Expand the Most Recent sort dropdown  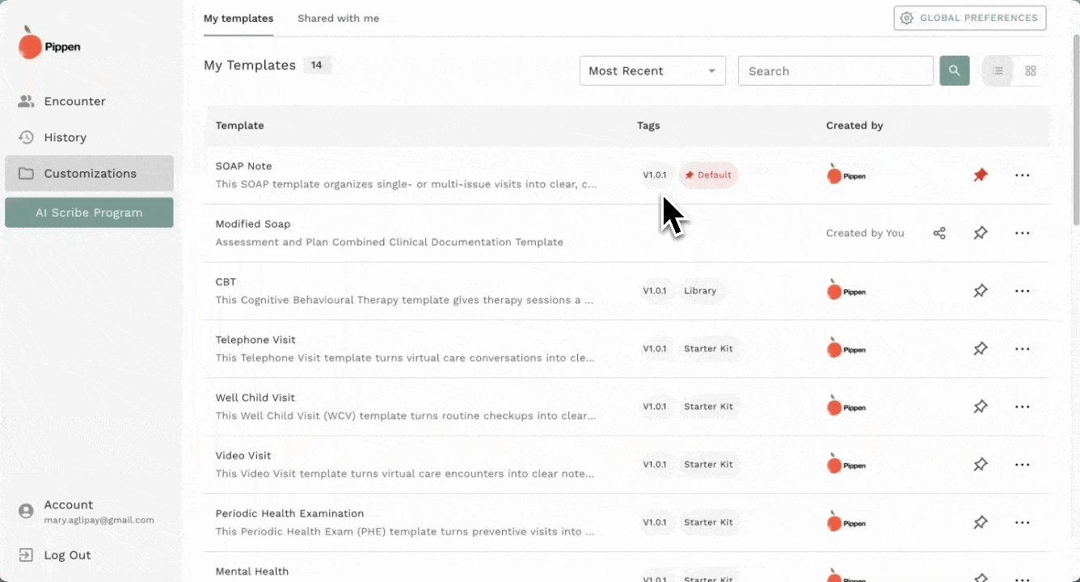652,71
